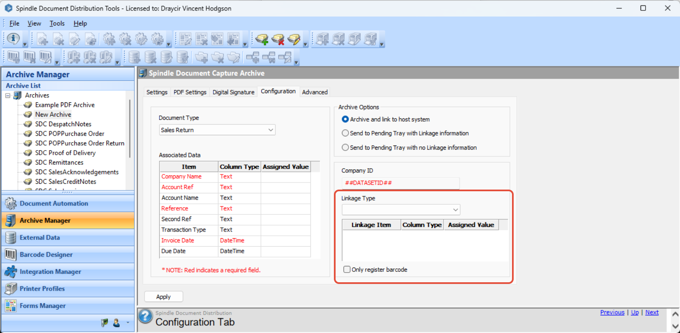Click the blue help question mark icon
The height and width of the screenshot is (333, 680).
146,316
